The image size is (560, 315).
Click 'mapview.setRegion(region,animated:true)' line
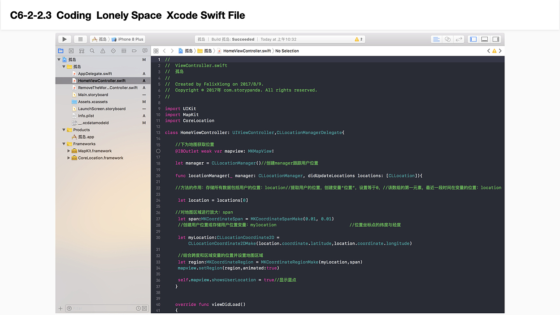228,268
